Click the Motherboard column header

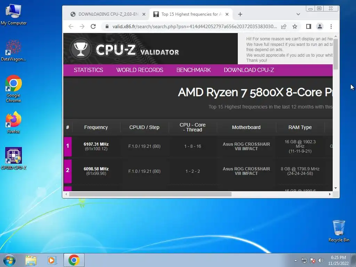(x=246, y=127)
